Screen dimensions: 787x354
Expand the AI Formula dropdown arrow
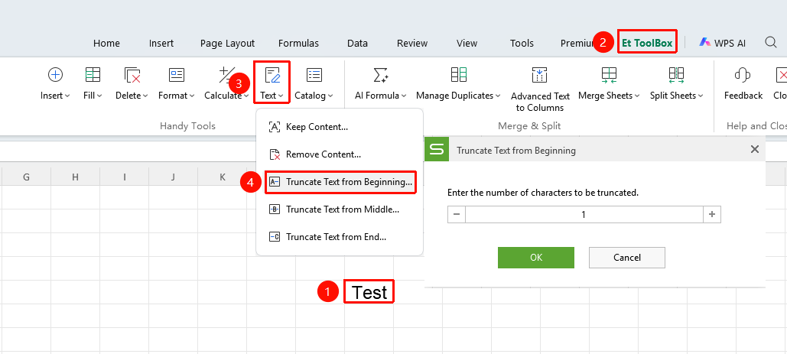pos(404,96)
